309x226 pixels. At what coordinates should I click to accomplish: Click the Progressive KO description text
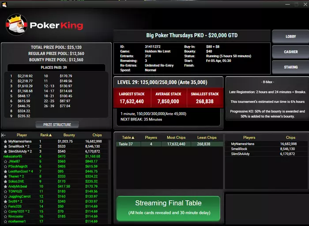268,114
